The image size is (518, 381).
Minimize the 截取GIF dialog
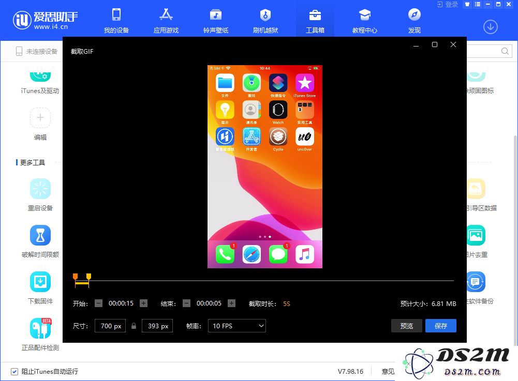pyautogui.click(x=416, y=45)
